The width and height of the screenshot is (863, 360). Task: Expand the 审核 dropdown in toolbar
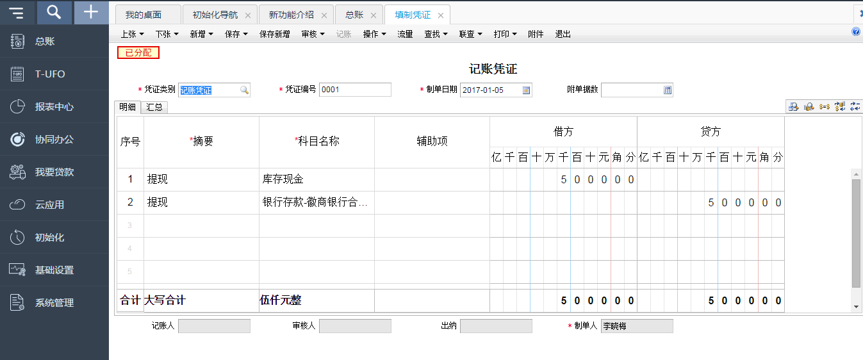tap(313, 35)
